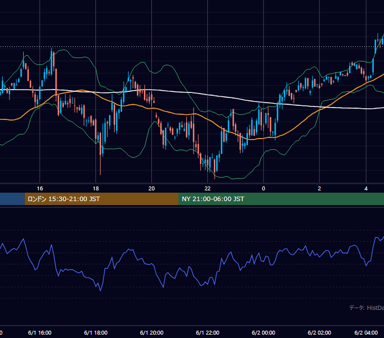Click the '6/2 02:00' date label
The height and width of the screenshot is (338, 384).
[x=320, y=332]
